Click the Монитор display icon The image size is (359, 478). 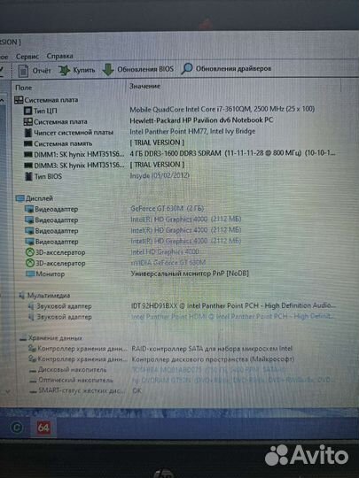coord(30,274)
